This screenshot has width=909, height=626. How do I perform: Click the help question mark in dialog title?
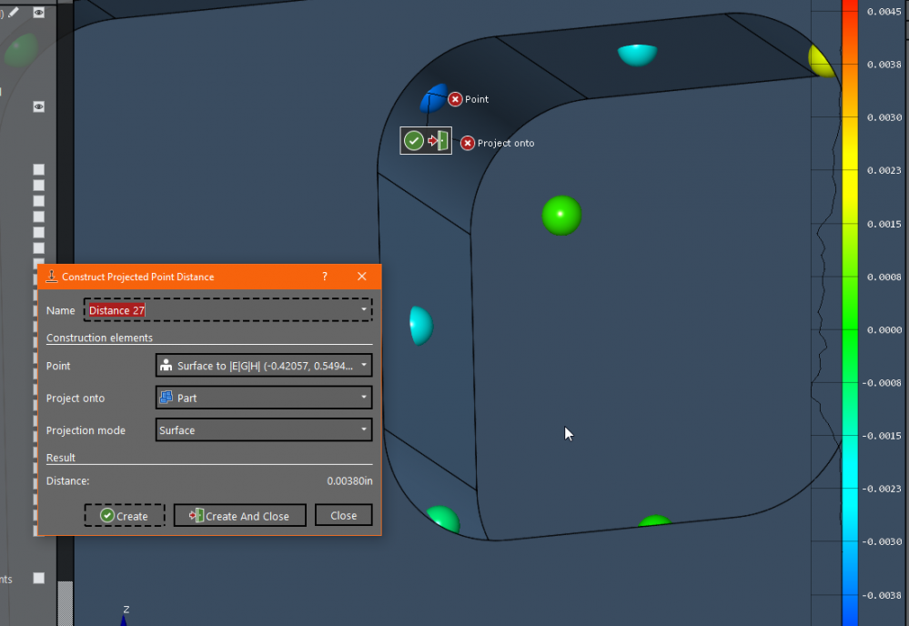click(325, 277)
